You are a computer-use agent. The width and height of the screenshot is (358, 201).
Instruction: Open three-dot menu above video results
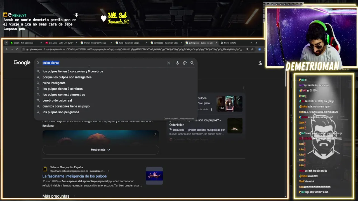[244, 88]
